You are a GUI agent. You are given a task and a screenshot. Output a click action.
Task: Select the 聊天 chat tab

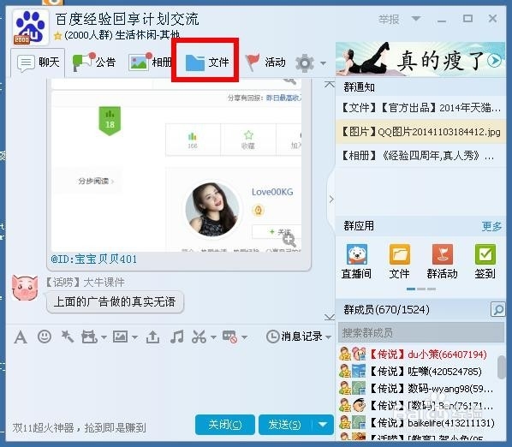click(39, 62)
